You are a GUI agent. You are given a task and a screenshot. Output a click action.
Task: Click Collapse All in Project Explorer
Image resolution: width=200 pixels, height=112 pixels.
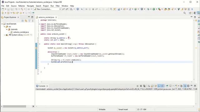click(x=23, y=21)
